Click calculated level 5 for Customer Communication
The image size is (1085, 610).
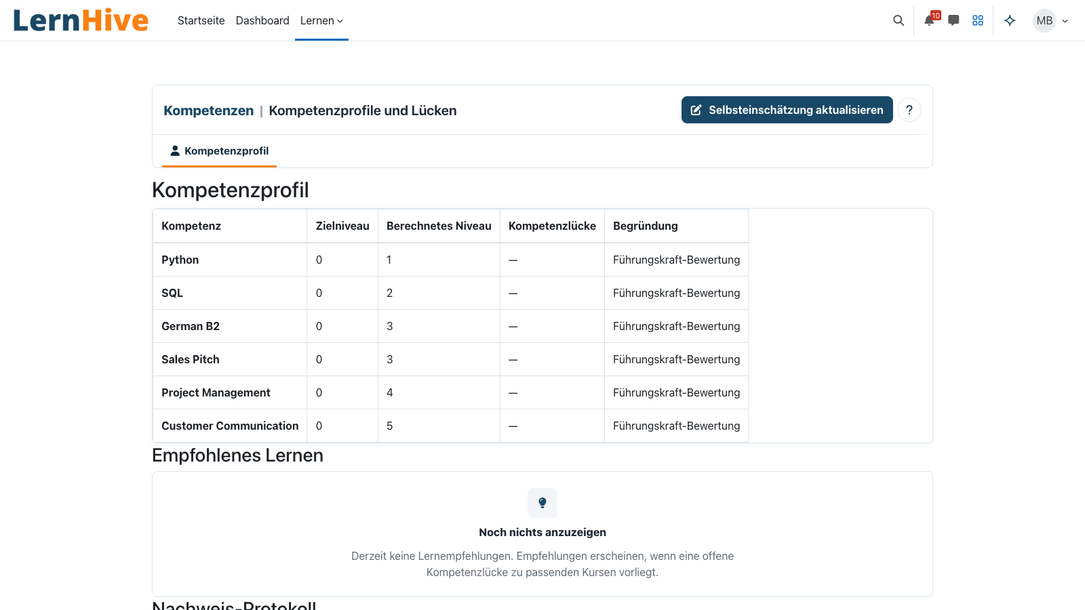tap(390, 426)
